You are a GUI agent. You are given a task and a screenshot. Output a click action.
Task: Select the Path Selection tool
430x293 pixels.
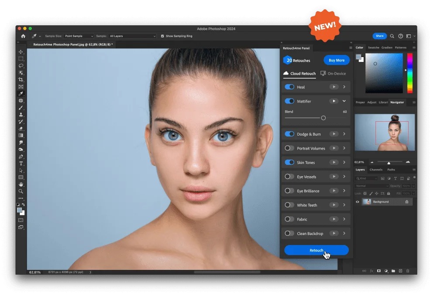21,170
